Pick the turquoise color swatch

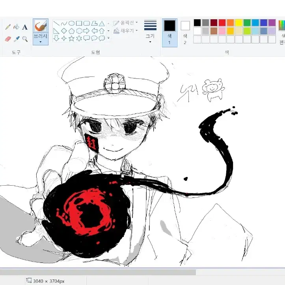[255, 23]
